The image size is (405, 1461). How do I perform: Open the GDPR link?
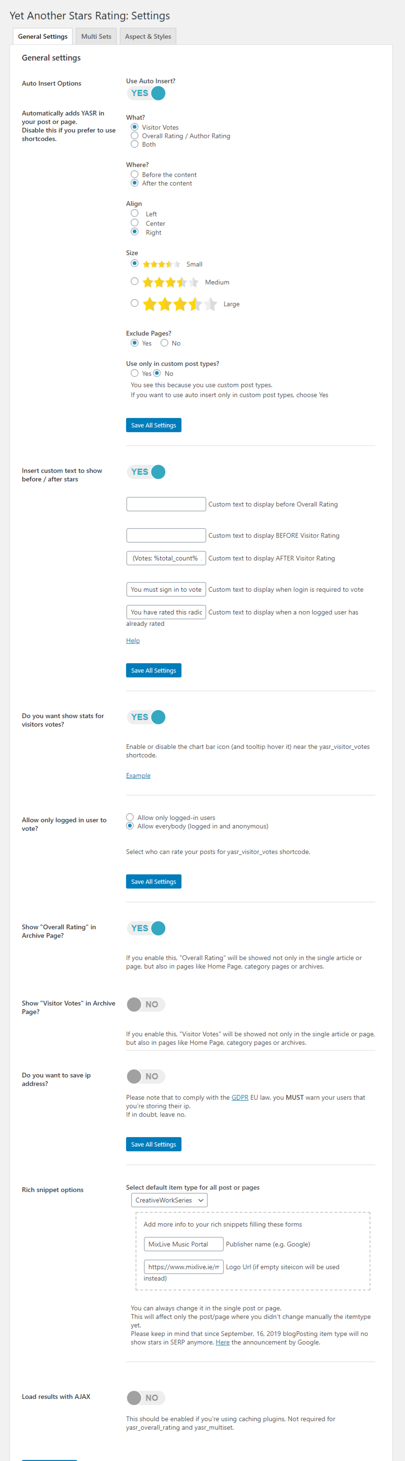coord(240,1097)
